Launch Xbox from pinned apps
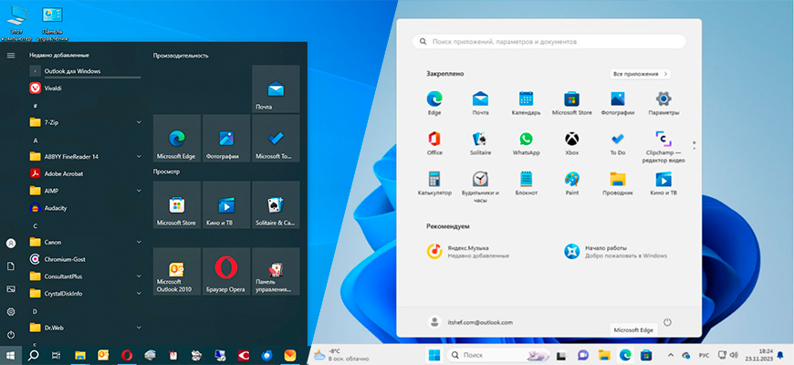The height and width of the screenshot is (365, 794). pyautogui.click(x=571, y=143)
